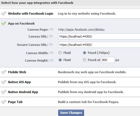Screen dimensions: 140x116
Task: Select Fluid canvas height radio button
Action: 60,60
